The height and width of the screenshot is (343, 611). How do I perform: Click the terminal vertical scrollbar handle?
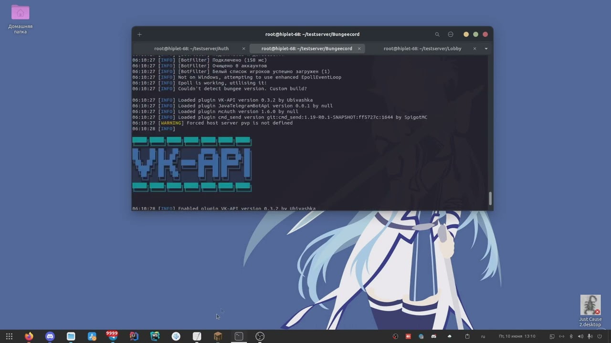click(490, 198)
